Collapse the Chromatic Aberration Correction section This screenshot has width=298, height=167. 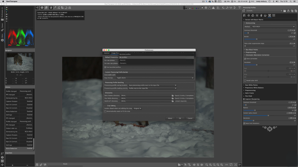(x=257, y=55)
